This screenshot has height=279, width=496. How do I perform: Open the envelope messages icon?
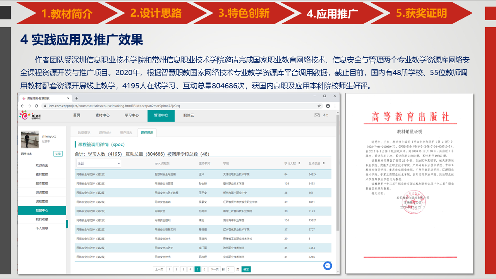(x=317, y=115)
